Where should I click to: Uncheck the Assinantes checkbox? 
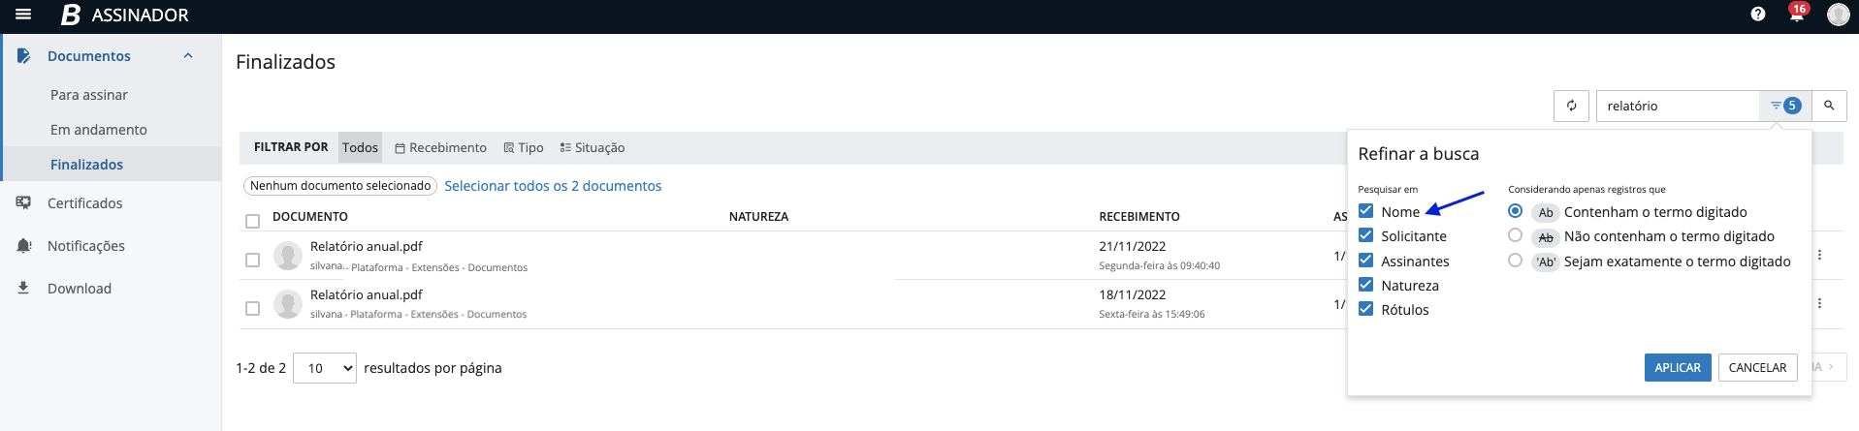pyautogui.click(x=1365, y=261)
